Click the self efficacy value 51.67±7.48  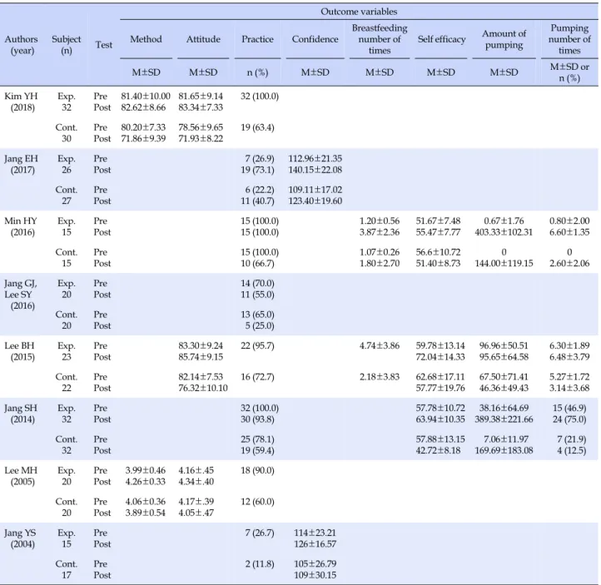point(438,221)
